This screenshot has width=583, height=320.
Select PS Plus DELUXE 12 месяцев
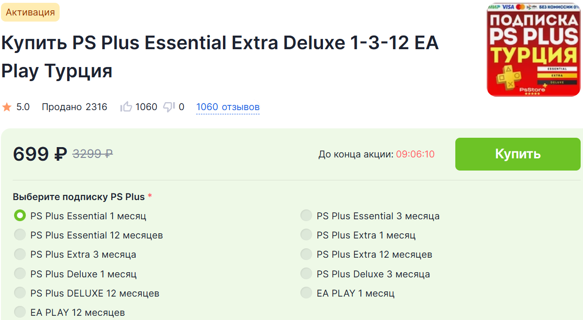(20, 293)
